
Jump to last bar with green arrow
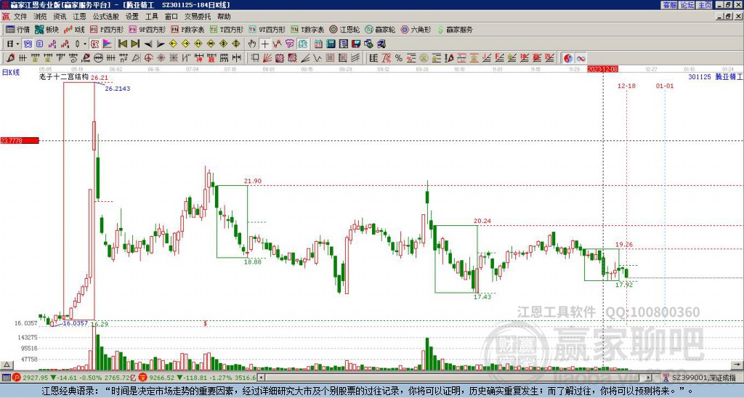(135, 44)
